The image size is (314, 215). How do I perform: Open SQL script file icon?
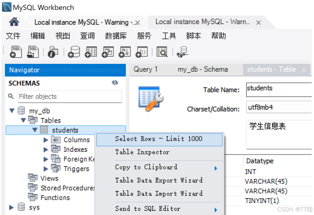(x=33, y=52)
